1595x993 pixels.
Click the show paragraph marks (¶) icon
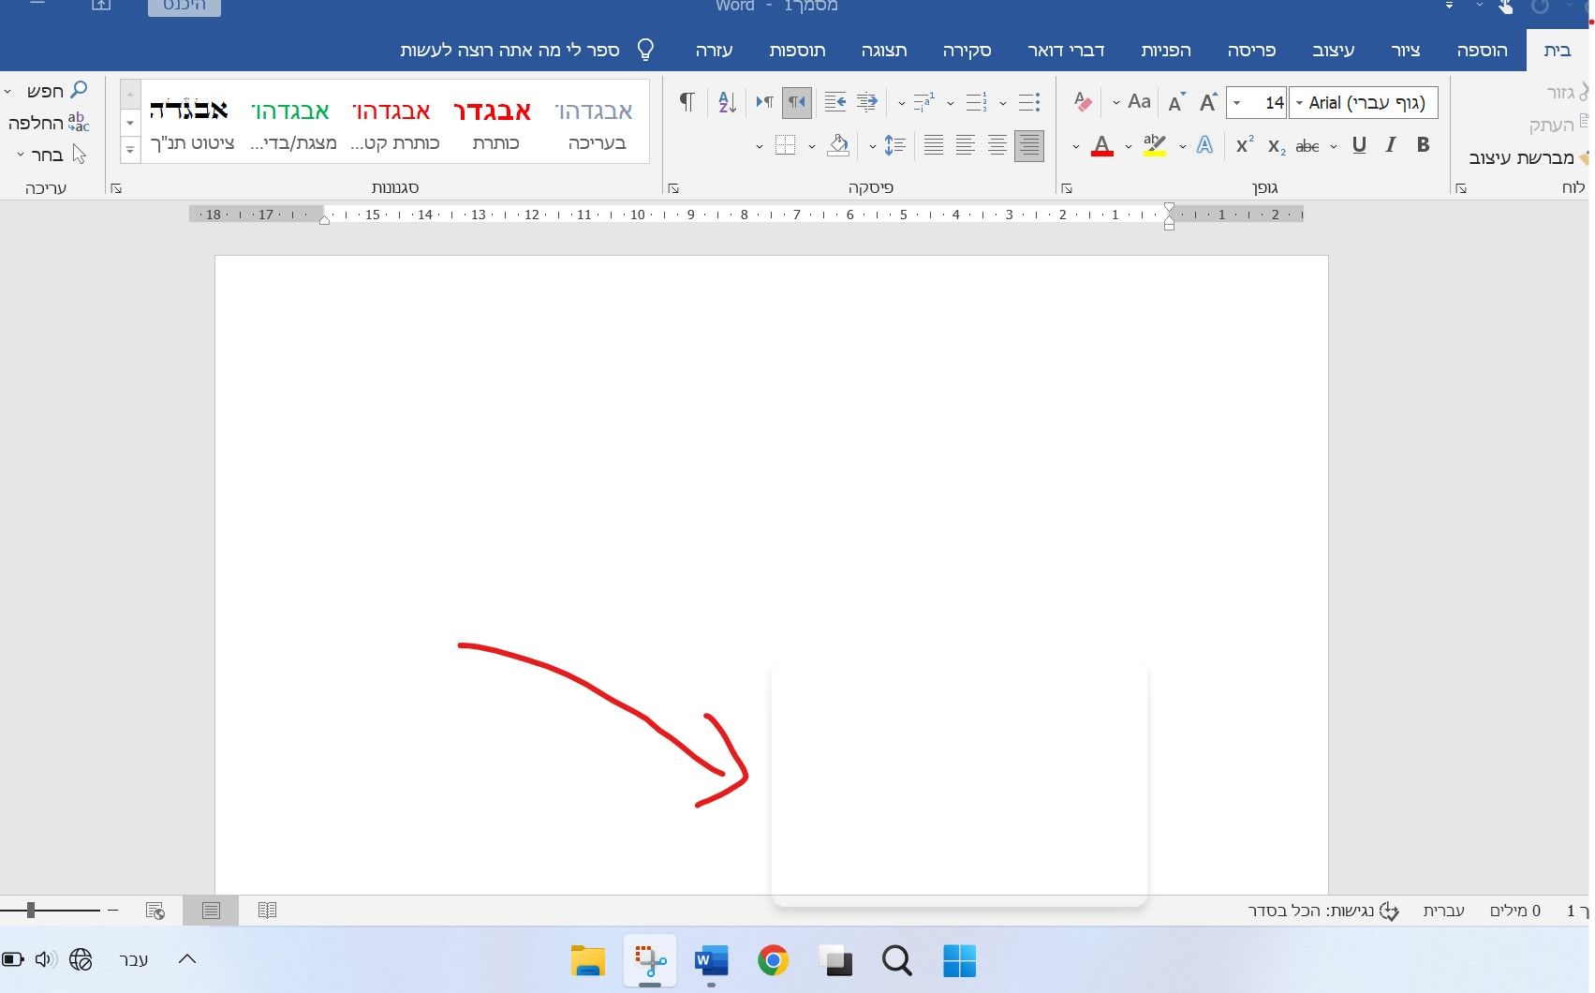point(687,102)
